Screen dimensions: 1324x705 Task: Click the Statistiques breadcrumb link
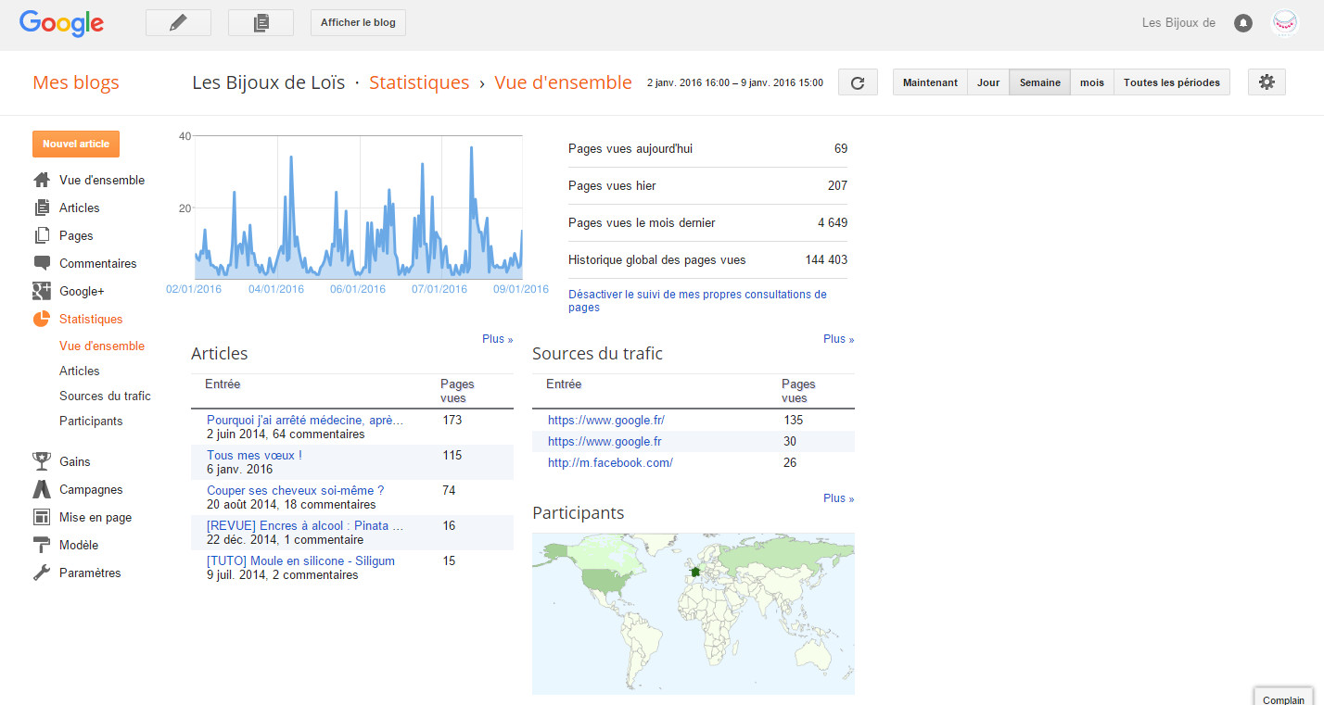tap(419, 82)
